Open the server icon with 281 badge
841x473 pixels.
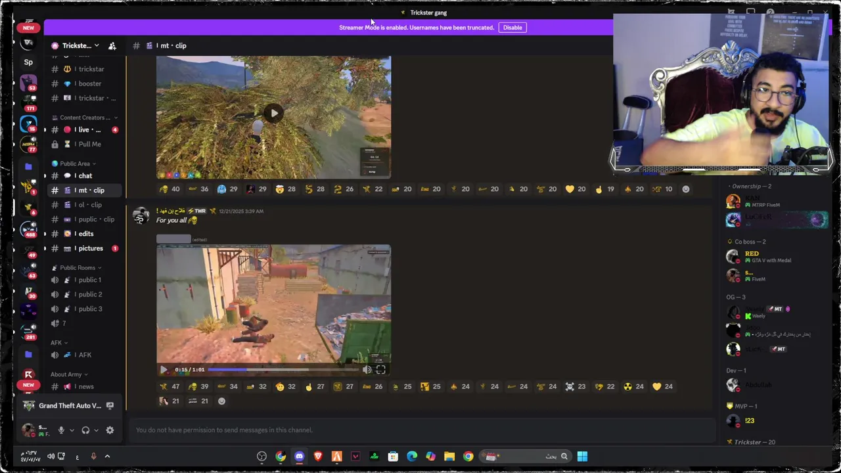[28, 330]
